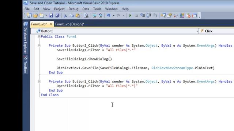Click the Object Browser toolbar icon
Viewport: 234px width, 131px height.
pos(182,15)
